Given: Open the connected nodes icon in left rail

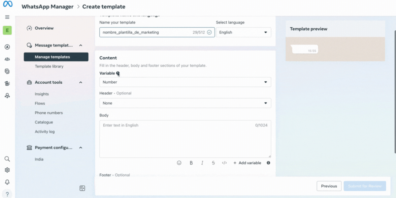Looking at the screenshot, I should 7,95.
